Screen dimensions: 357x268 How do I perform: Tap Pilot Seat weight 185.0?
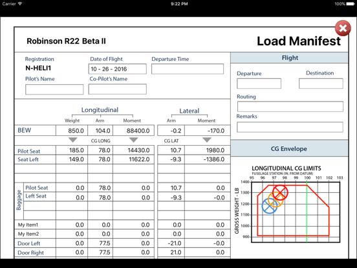[72, 150]
